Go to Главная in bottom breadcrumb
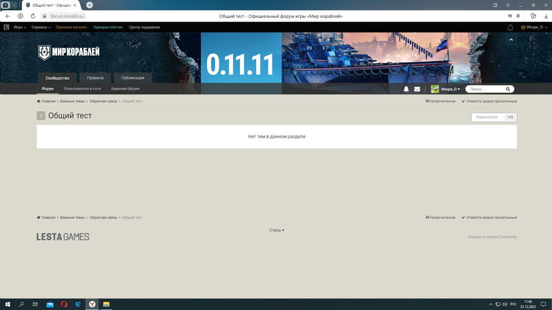Screen dimensions: 552x310 tap(46, 218)
